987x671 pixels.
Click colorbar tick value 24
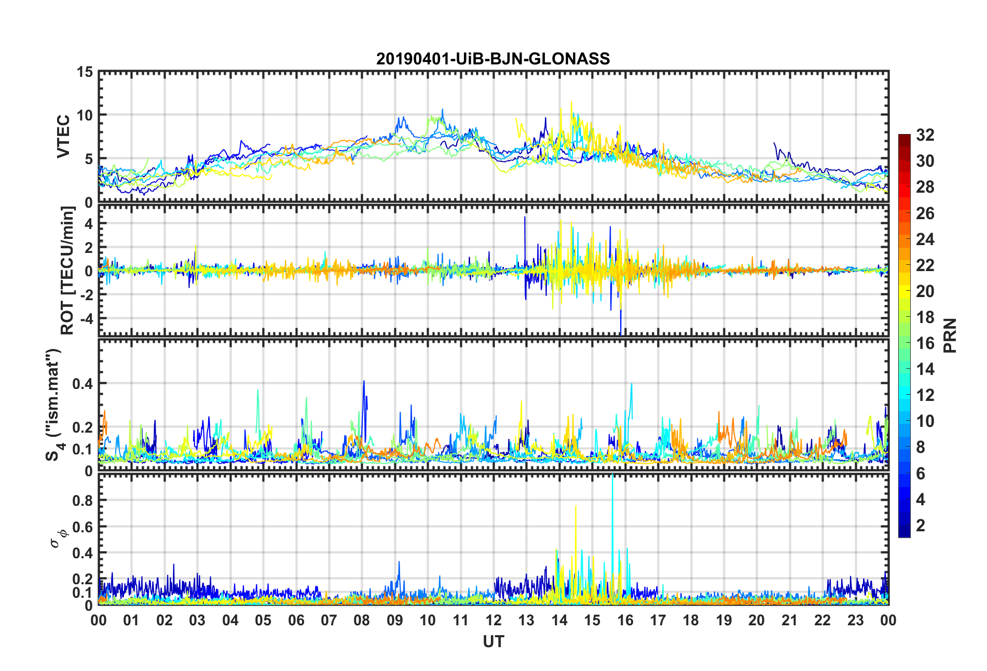pyautogui.click(x=925, y=239)
